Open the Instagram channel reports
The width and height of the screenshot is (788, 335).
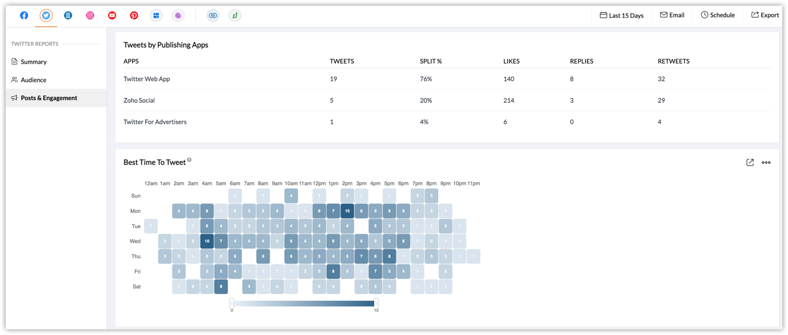[90, 15]
